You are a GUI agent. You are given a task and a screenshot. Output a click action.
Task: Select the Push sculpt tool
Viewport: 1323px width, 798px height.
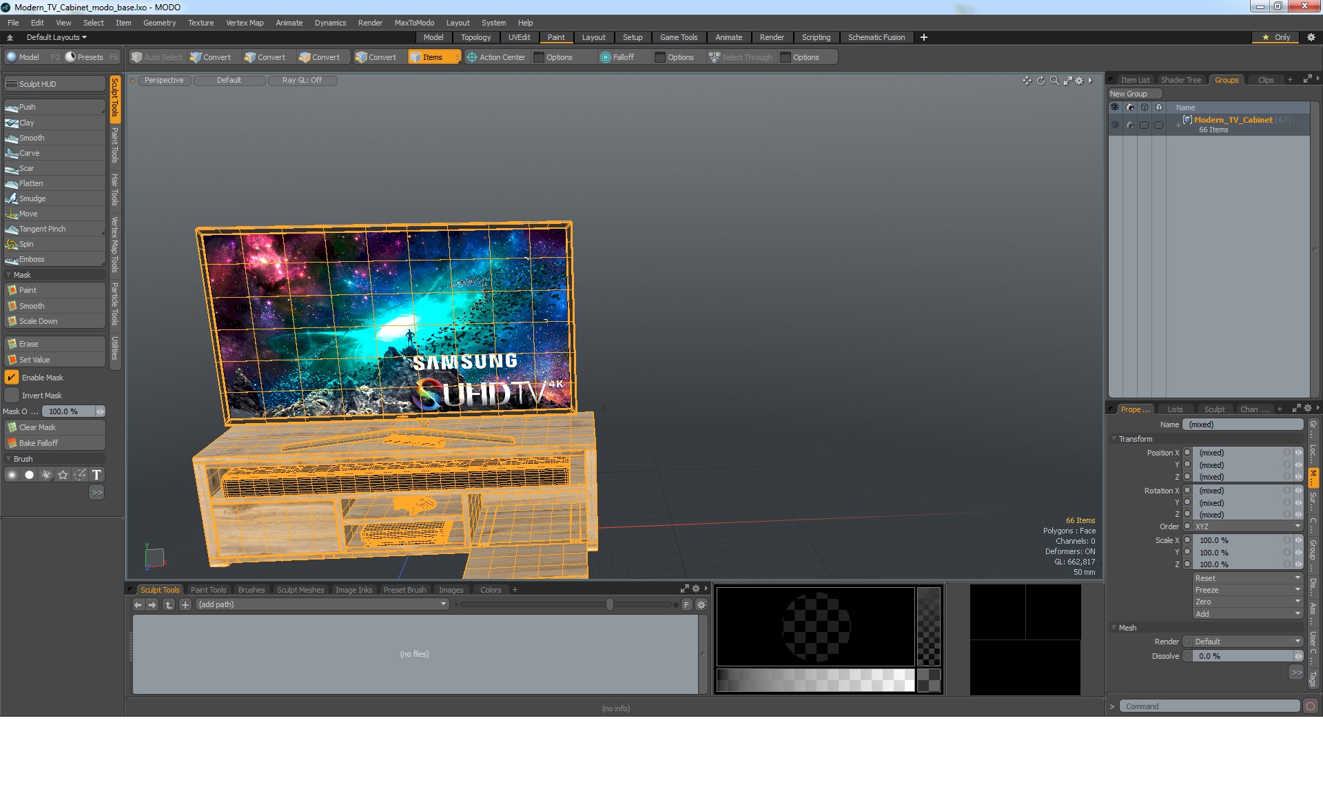coord(28,107)
